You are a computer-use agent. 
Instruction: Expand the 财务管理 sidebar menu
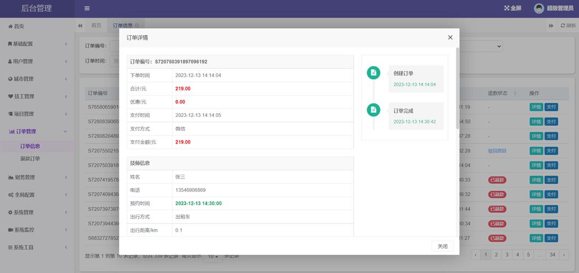coord(37,177)
